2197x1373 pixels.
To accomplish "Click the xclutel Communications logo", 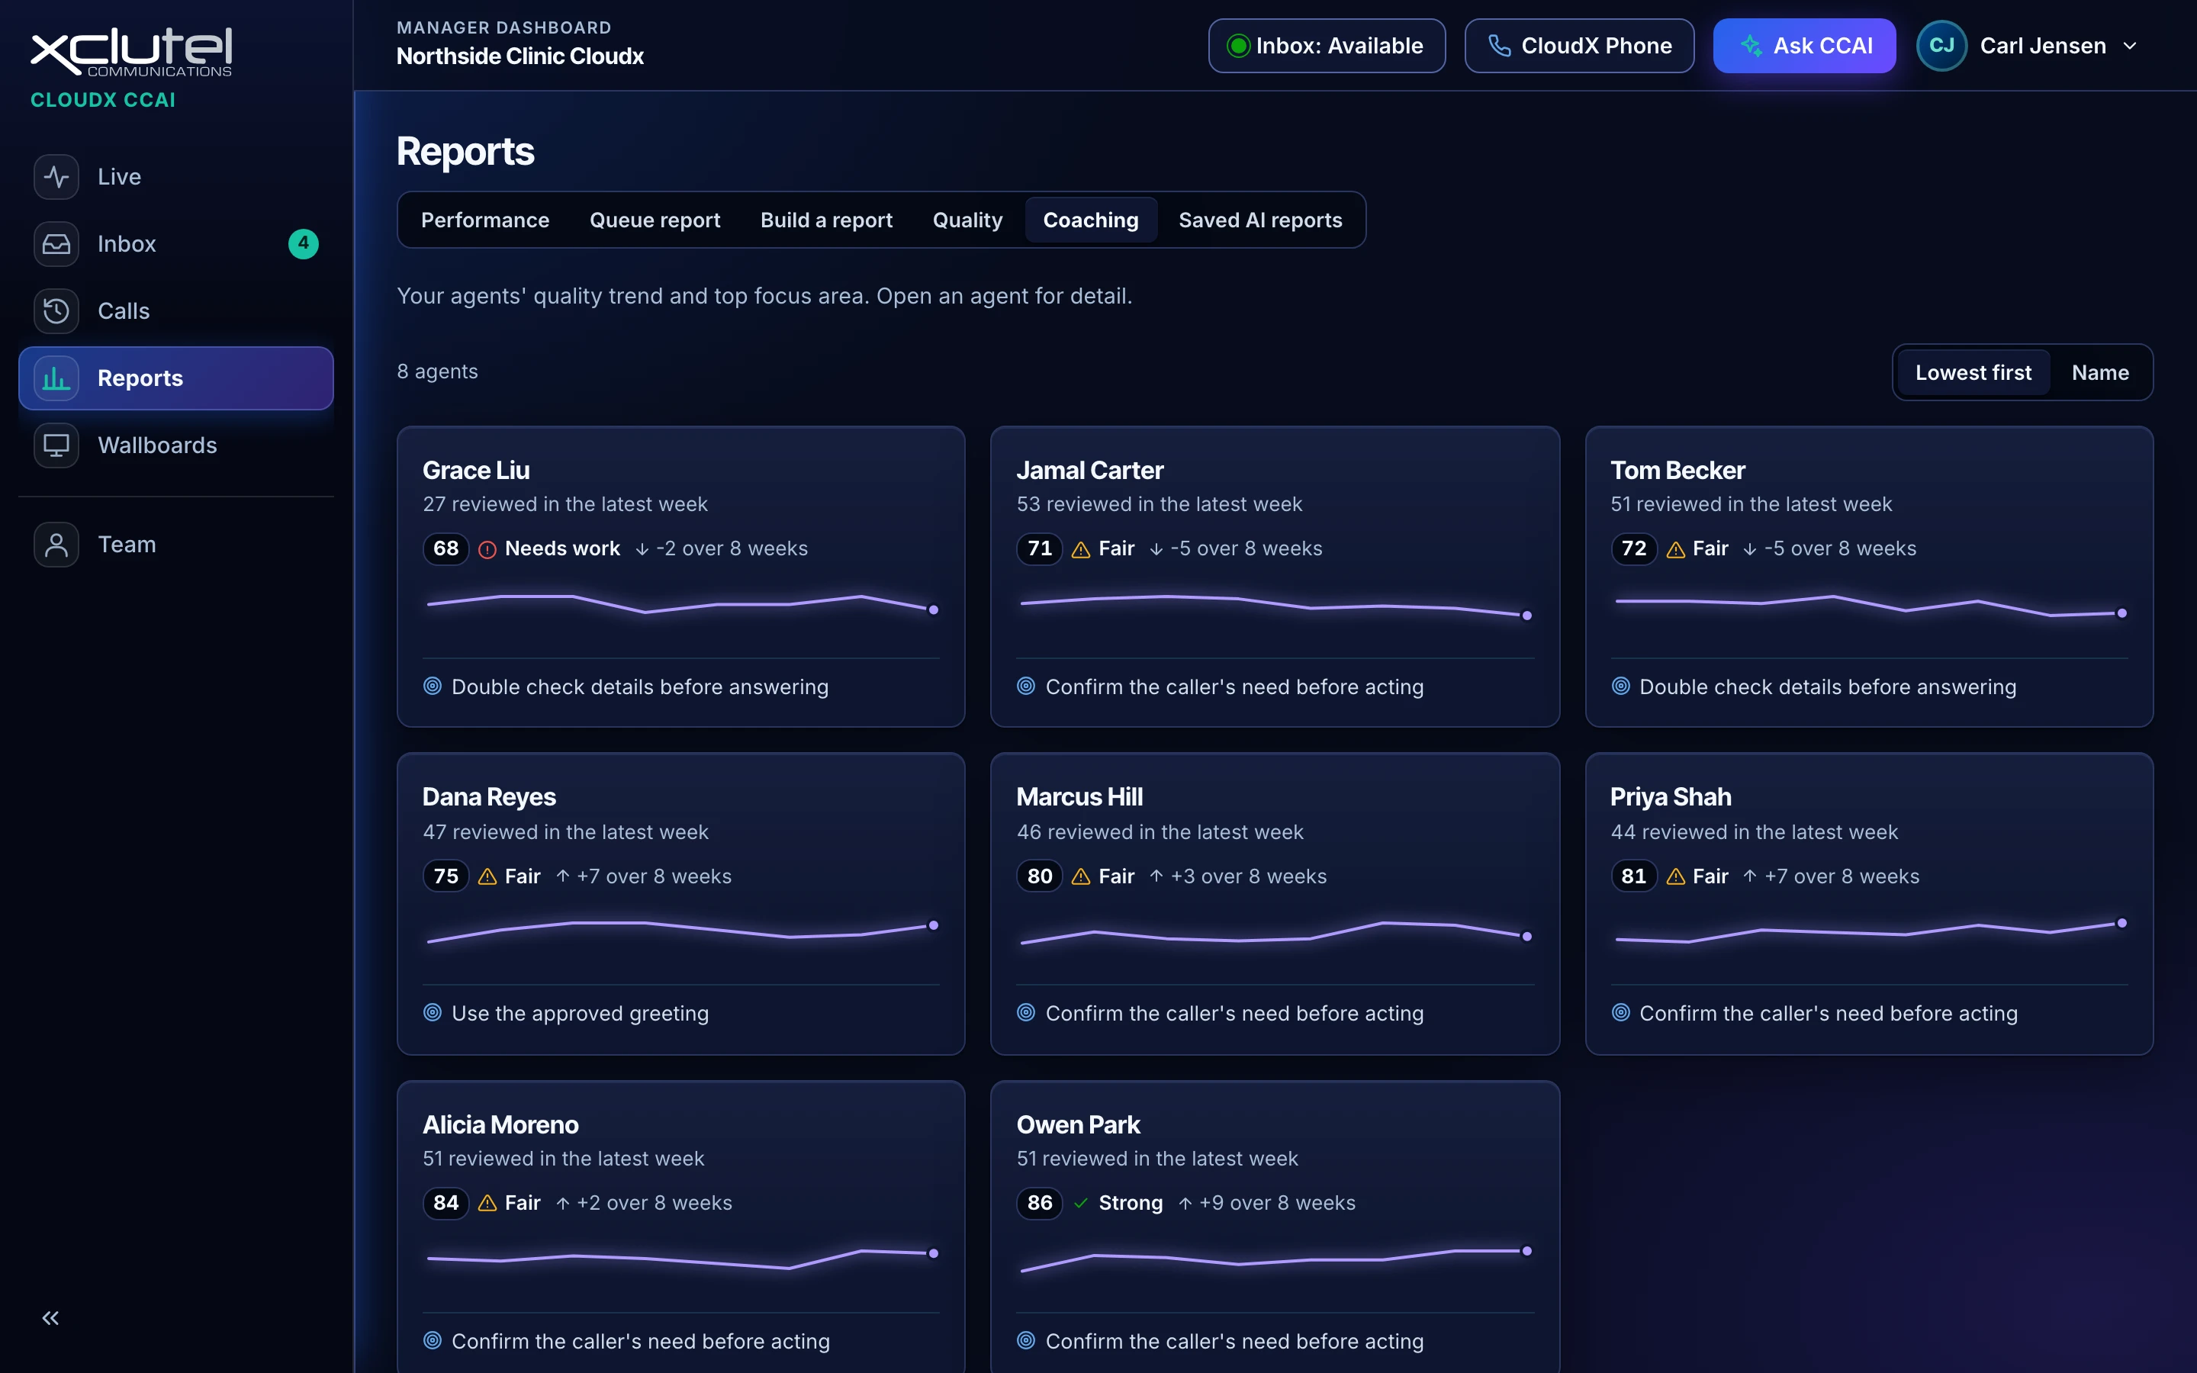I will pos(132,52).
